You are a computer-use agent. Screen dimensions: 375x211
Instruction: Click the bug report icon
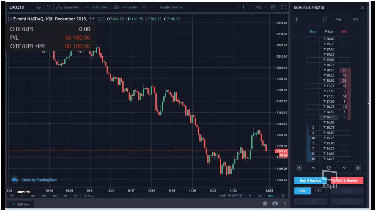pyautogui.click(x=265, y=204)
